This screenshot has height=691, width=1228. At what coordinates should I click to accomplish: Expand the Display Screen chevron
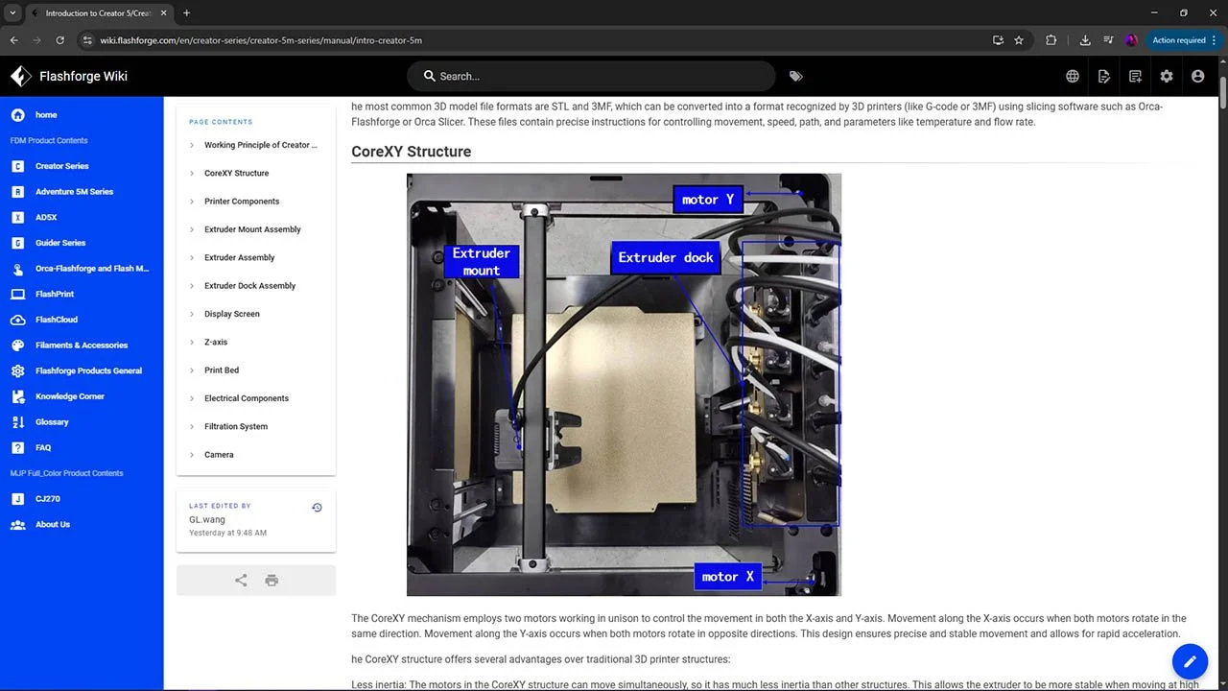(x=192, y=314)
